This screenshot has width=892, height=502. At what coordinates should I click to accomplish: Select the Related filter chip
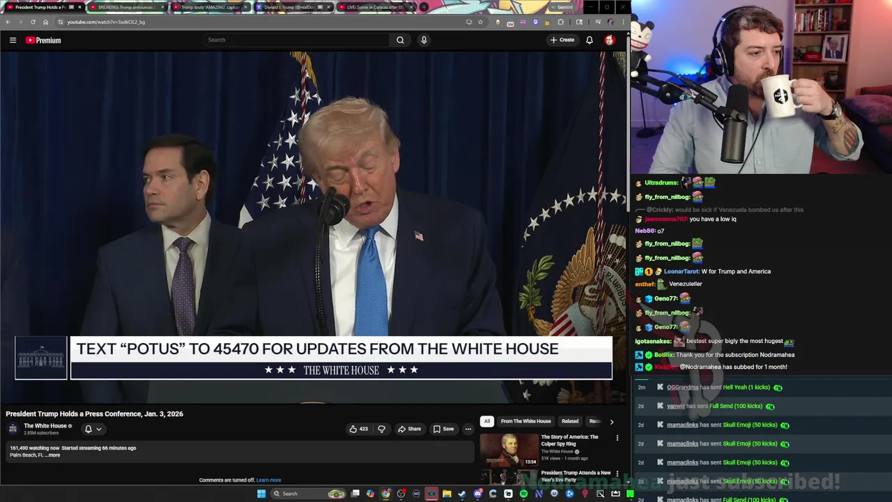(570, 421)
